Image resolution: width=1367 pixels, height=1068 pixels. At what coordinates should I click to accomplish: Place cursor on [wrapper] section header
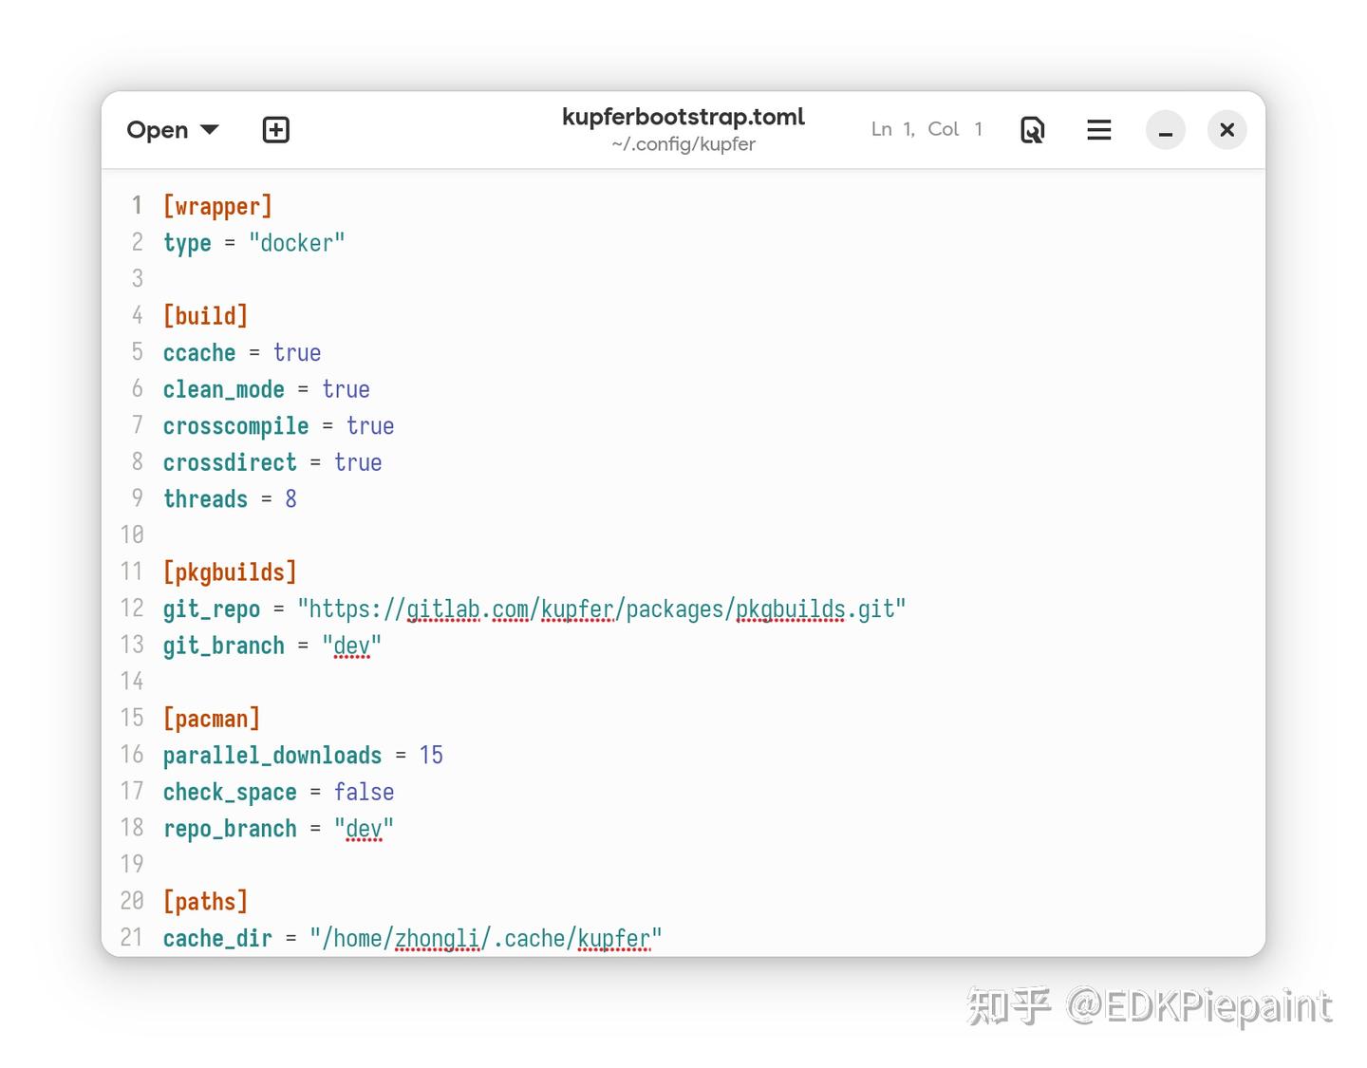pyautogui.click(x=217, y=206)
